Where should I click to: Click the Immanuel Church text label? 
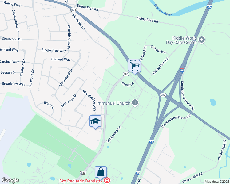(x=113, y=103)
